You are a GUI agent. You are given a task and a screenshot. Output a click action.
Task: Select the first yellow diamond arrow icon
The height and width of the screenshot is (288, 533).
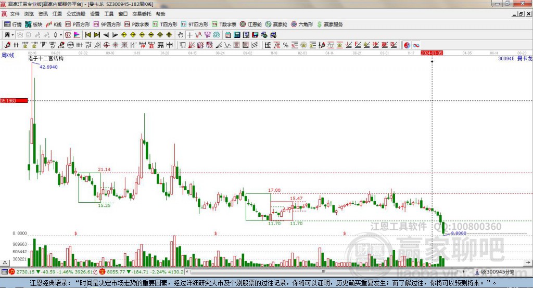(x=124, y=35)
